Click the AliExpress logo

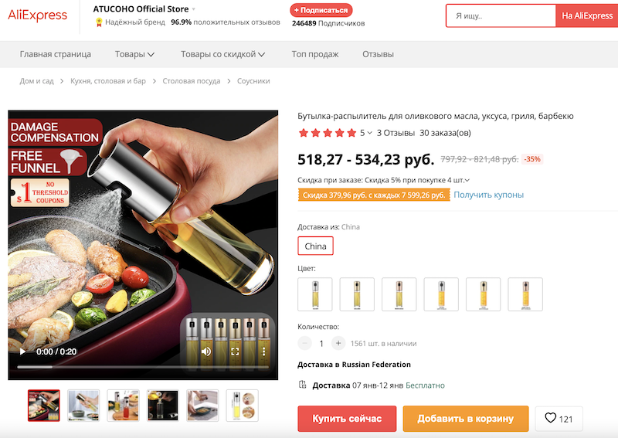point(38,15)
